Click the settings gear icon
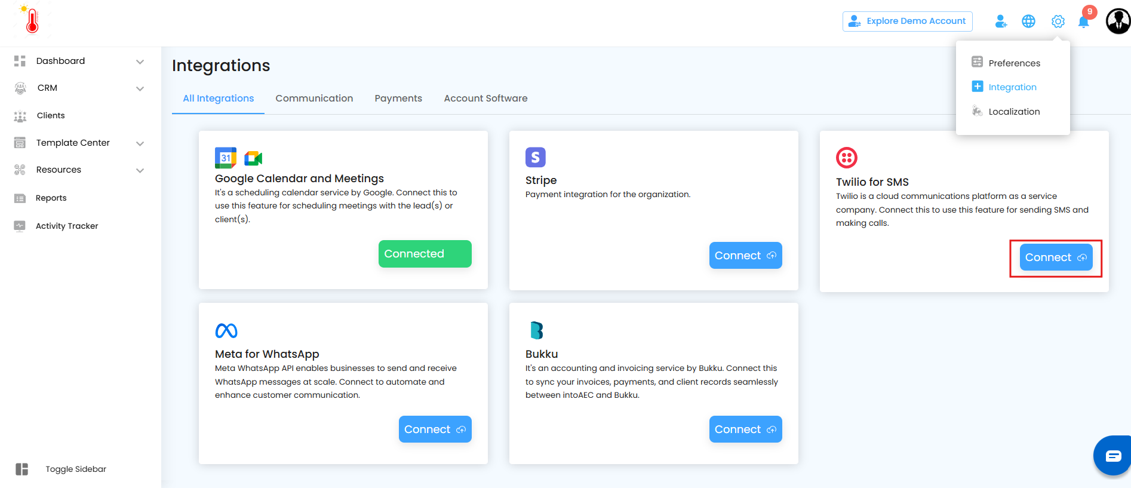The height and width of the screenshot is (488, 1131). (1058, 22)
